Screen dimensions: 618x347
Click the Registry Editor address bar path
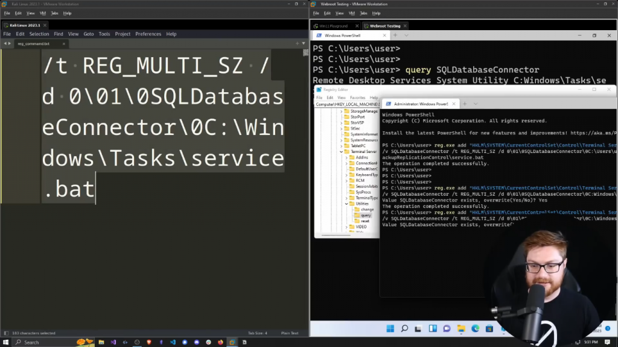[348, 104]
